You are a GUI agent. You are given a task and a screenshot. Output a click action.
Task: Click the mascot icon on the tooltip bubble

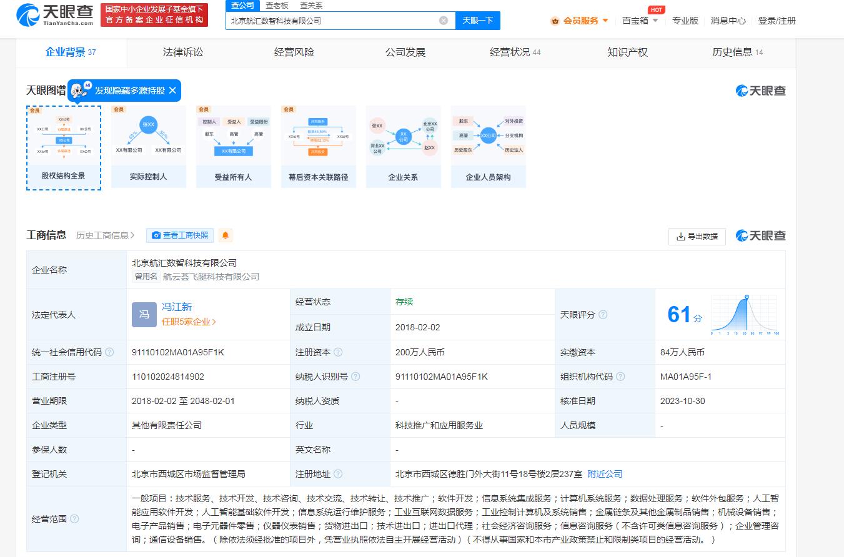pos(80,90)
